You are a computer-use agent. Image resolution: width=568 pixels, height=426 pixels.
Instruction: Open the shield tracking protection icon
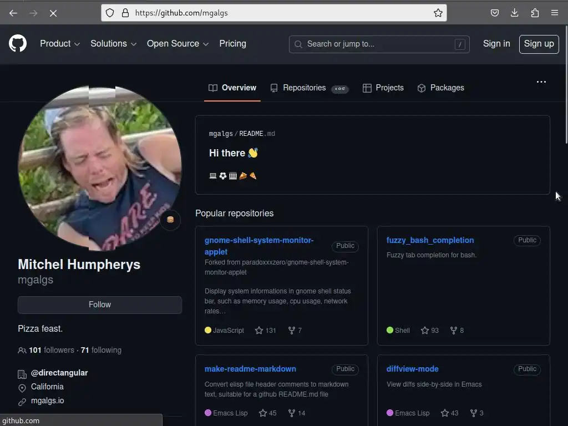[x=110, y=13]
